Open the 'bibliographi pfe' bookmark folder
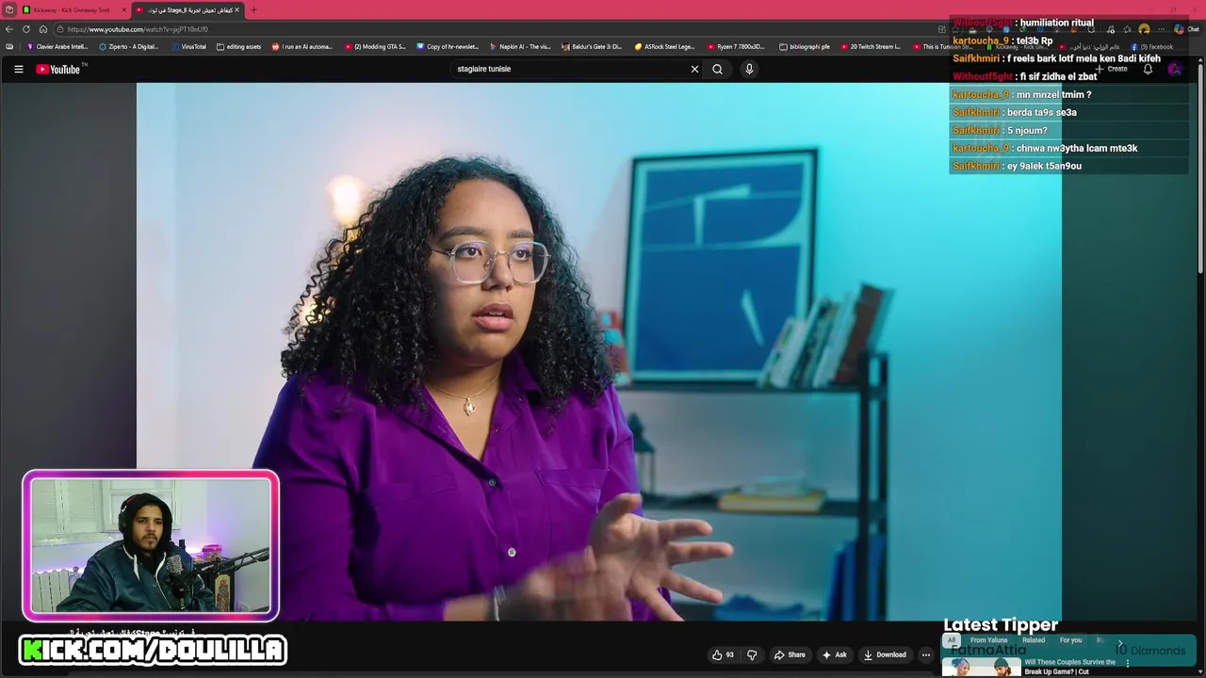1206x678 pixels. click(x=805, y=46)
